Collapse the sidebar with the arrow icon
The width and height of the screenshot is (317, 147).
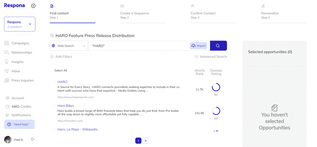(x=33, y=6)
